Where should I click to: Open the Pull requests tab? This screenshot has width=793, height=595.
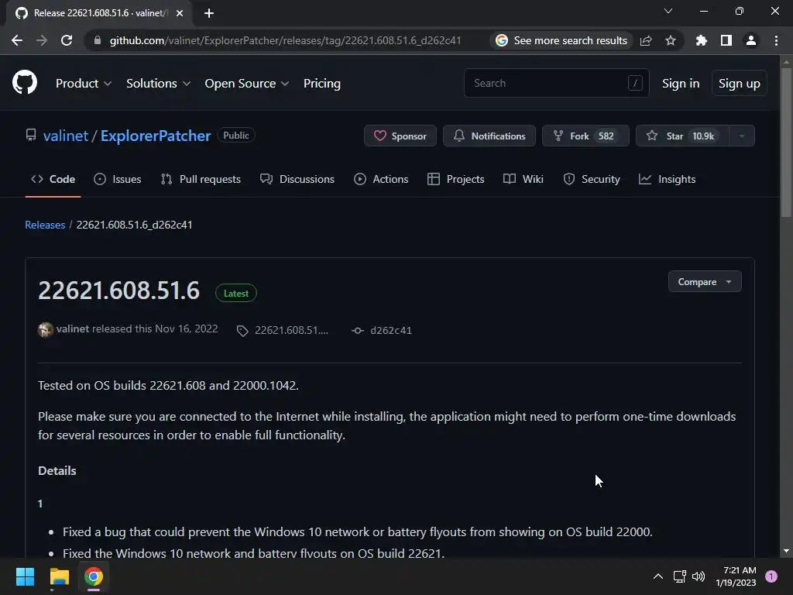(201, 179)
